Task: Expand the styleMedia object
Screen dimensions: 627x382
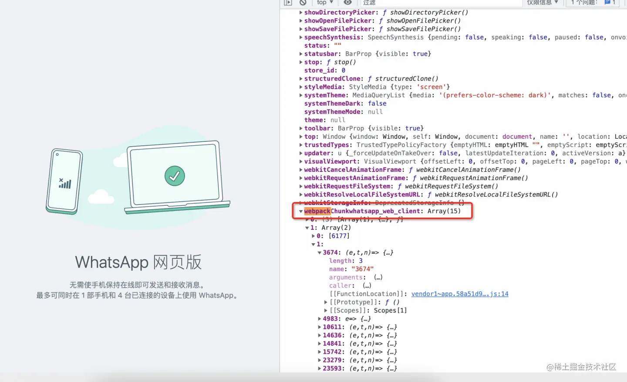Action: 301,87
